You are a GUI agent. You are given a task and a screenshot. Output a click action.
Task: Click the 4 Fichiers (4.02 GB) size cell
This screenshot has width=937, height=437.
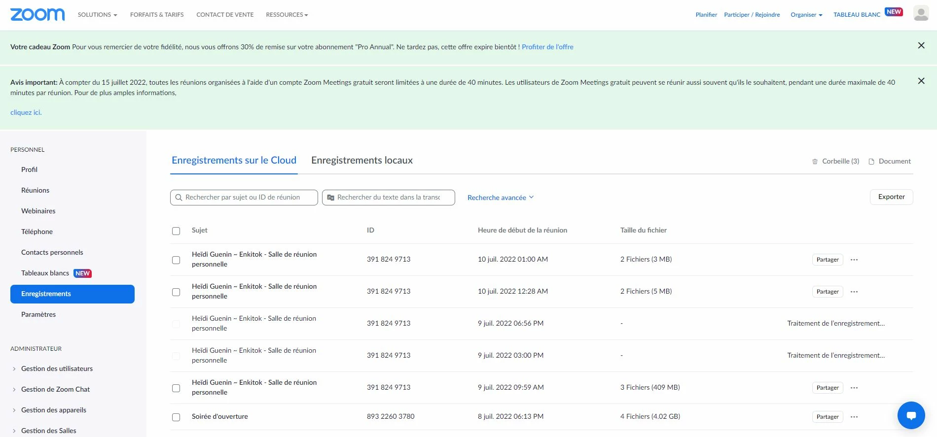coord(650,416)
